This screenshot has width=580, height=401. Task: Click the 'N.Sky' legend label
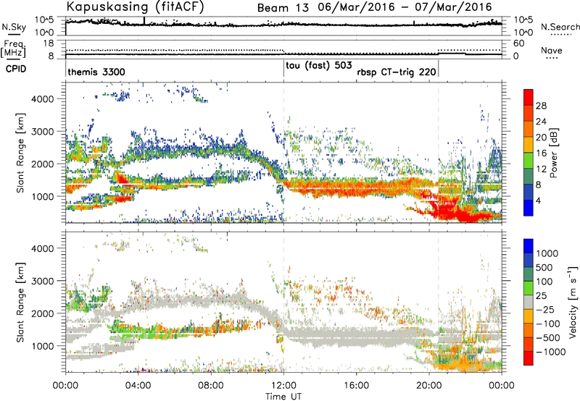(x=14, y=27)
